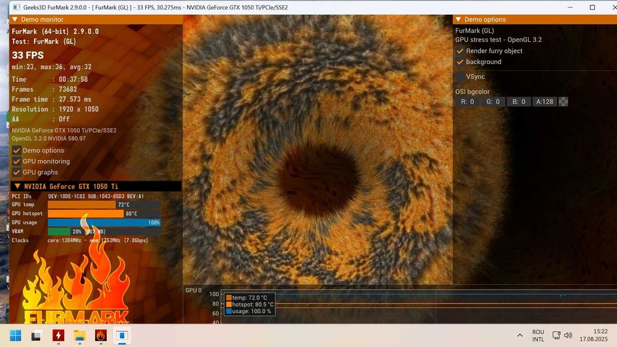Collapse the NVIDIA GeForce GTX 1050 Ti section
Viewport: 617px width, 347px height.
coord(17,186)
